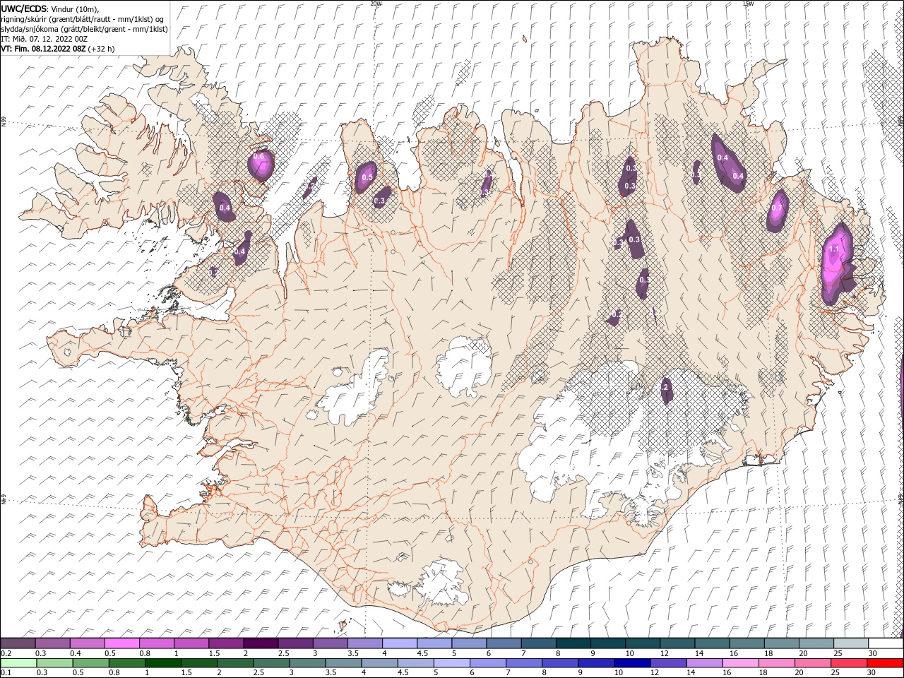The width and height of the screenshot is (904, 678).
Task: Click the slydda/snjókoma legend description line
Action: click(84, 29)
